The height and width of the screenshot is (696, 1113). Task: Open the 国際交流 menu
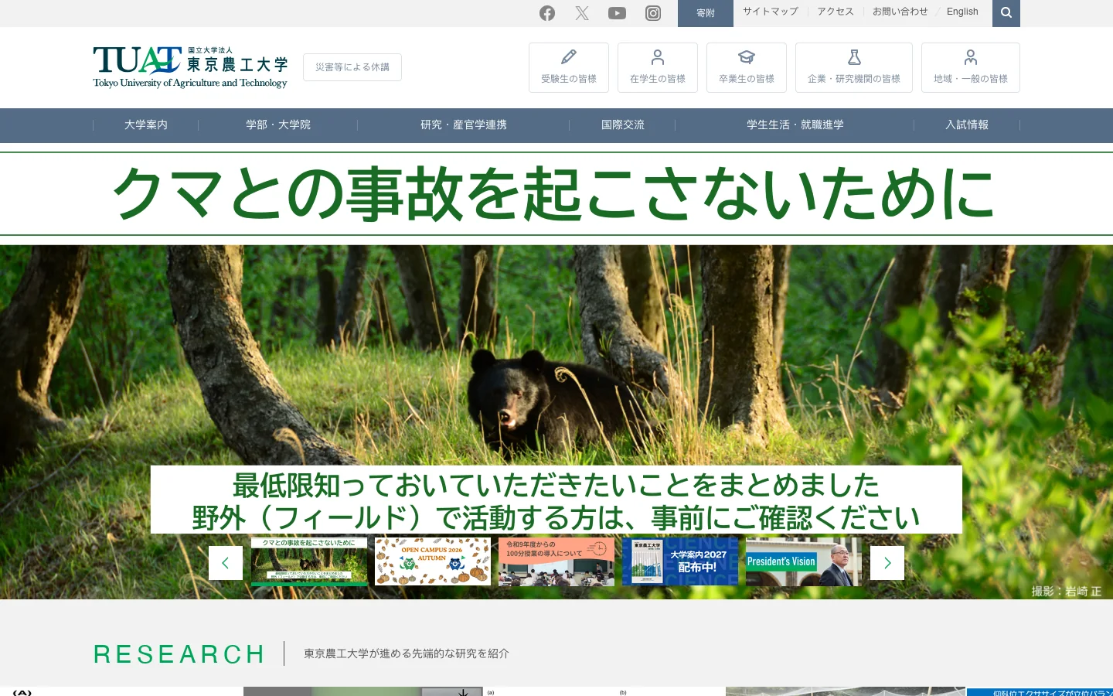pyautogui.click(x=623, y=125)
